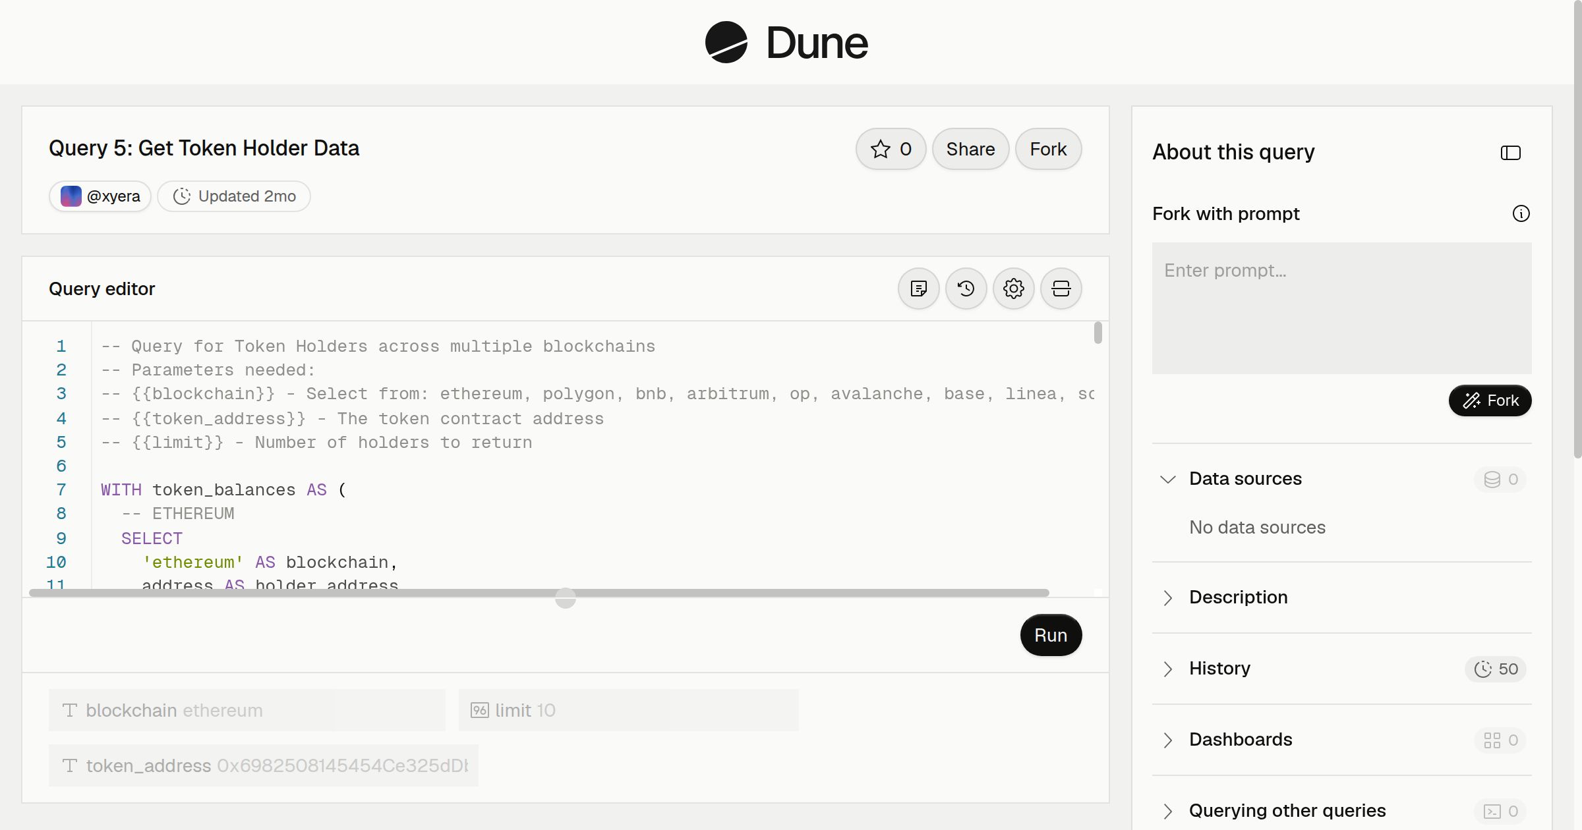1582x830 pixels.
Task: Focus the Enter prompt text area
Action: pyautogui.click(x=1341, y=308)
